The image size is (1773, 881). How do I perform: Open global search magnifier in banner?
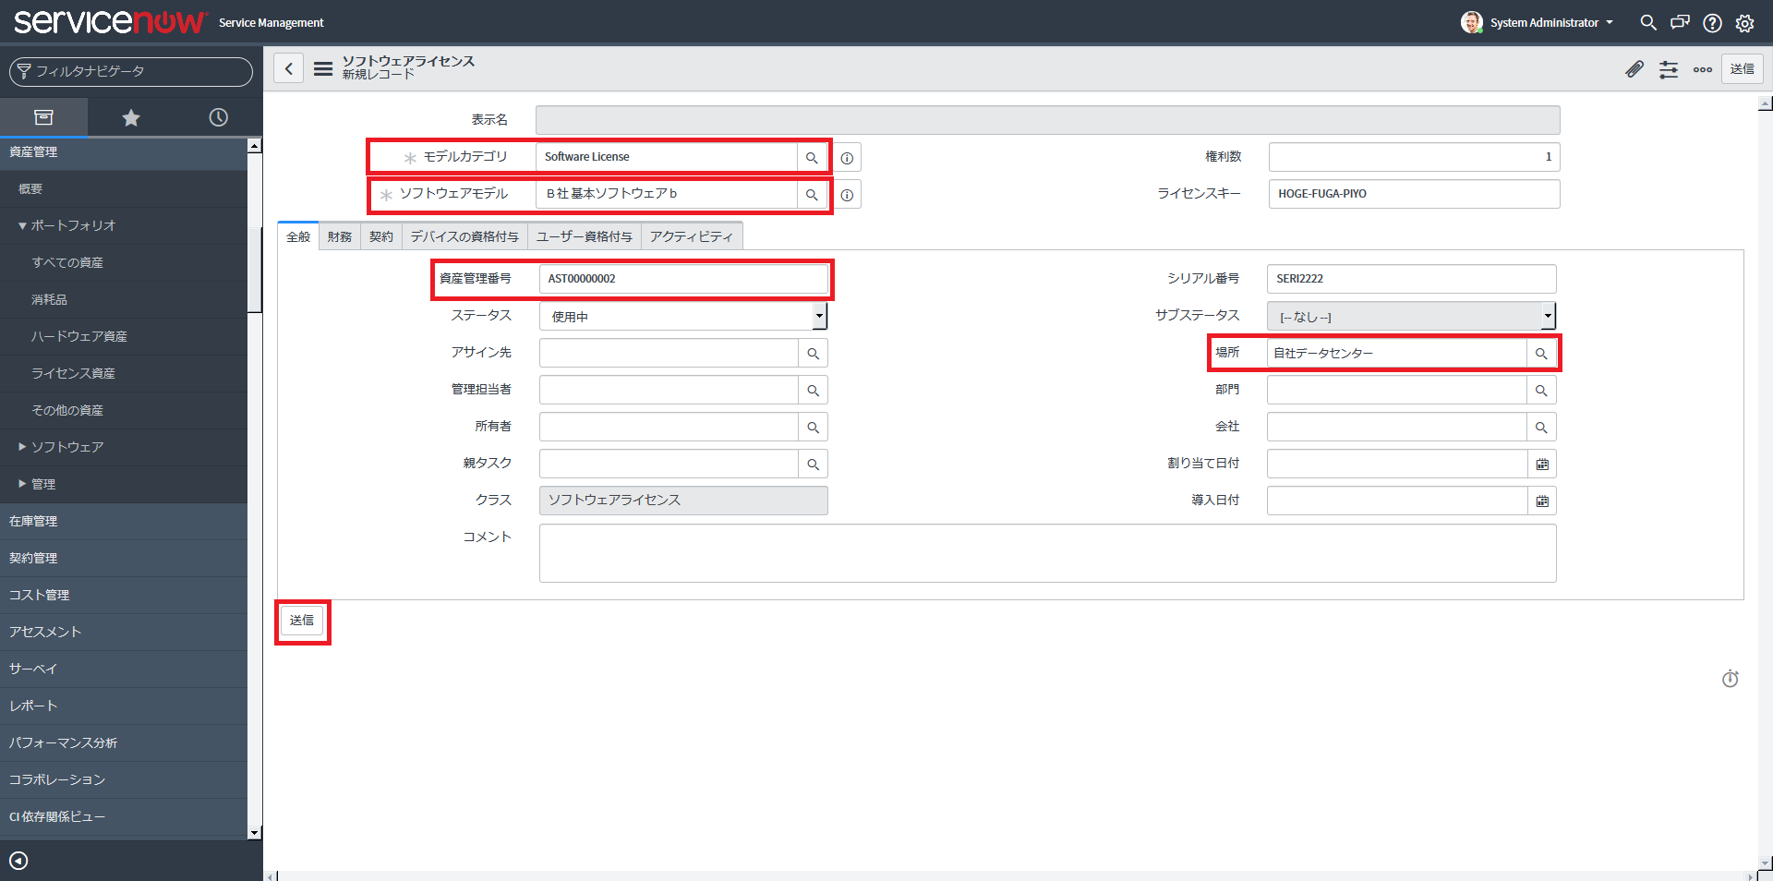pos(1648,22)
